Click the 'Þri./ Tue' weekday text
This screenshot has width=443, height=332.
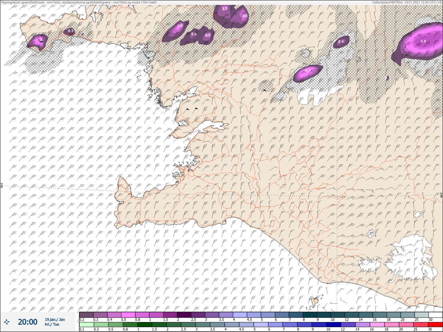(x=52, y=324)
